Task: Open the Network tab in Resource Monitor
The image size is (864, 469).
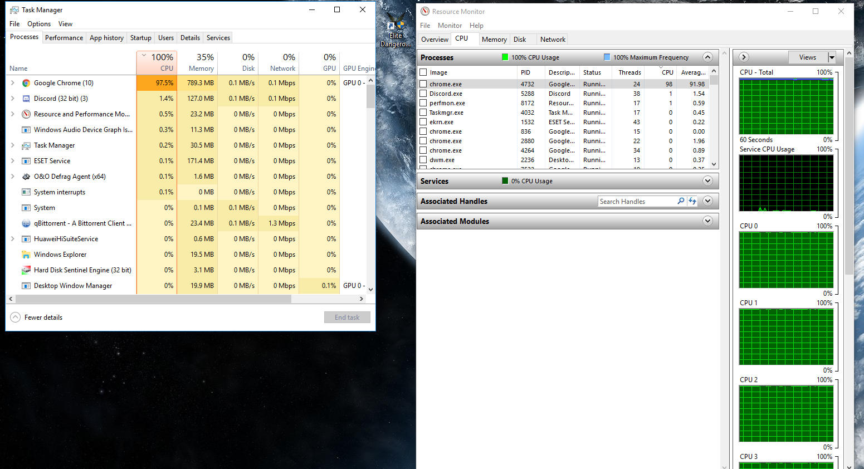Action: [x=553, y=40]
